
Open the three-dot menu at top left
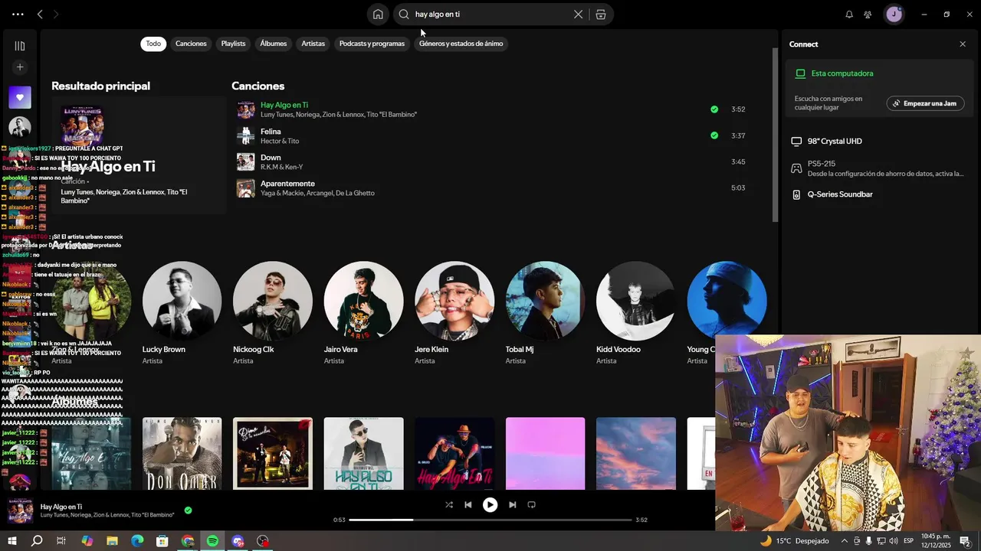pyautogui.click(x=18, y=14)
